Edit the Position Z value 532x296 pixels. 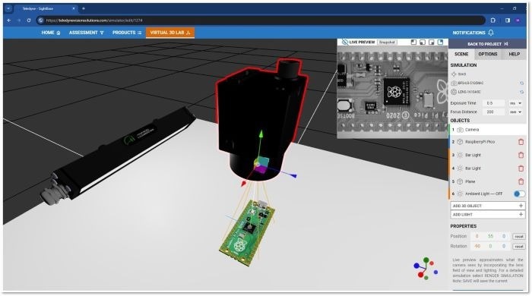pos(504,236)
